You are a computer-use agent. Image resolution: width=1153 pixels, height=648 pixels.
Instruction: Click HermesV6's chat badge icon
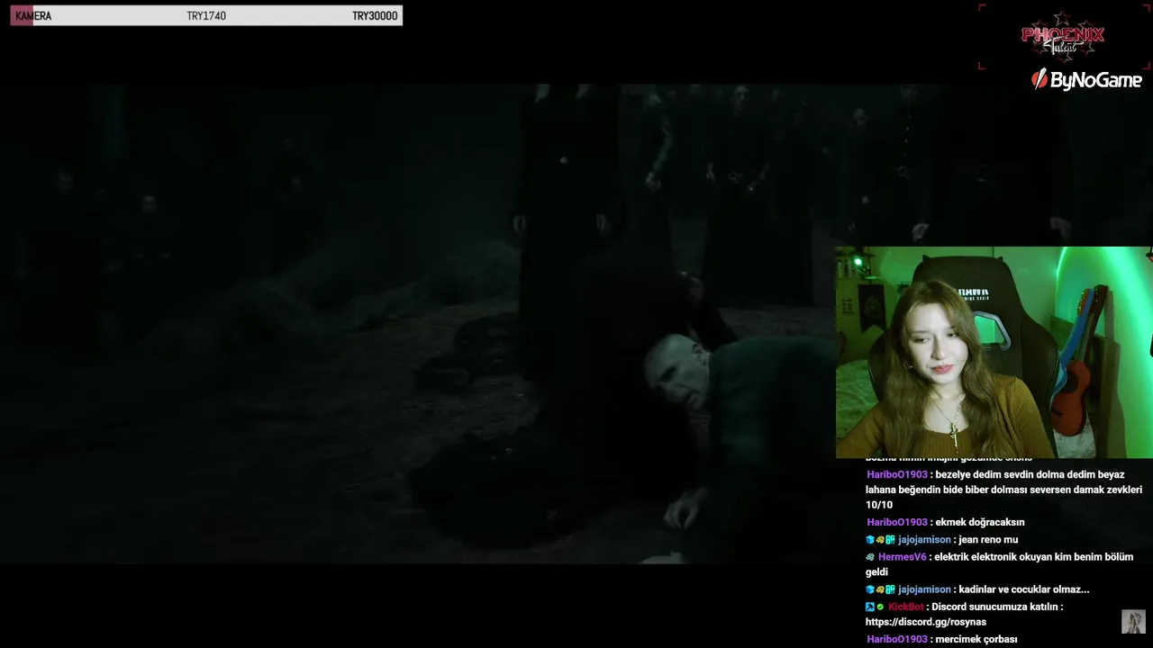(x=870, y=557)
